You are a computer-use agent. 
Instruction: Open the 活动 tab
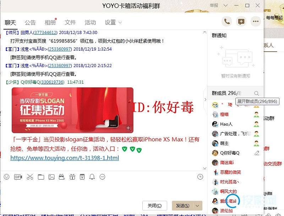pyautogui.click(x=90, y=23)
